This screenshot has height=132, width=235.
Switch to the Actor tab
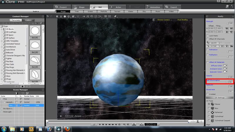pyautogui.click(x=117, y=7)
